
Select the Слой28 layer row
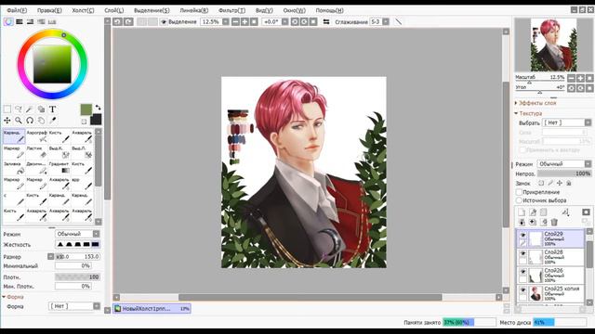click(x=550, y=257)
